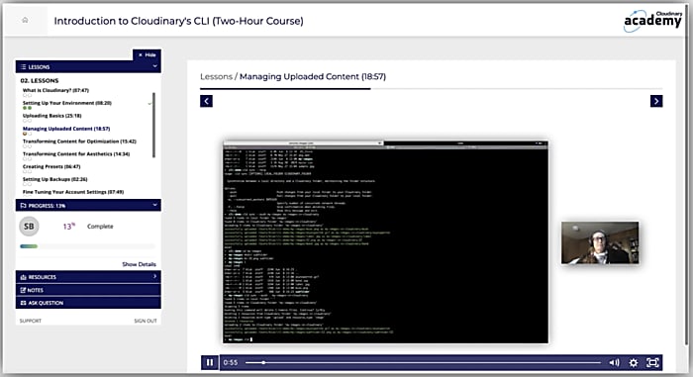Viewport: 693px width, 377px height.
Task: Enter fullscreen video mode
Action: coord(652,362)
